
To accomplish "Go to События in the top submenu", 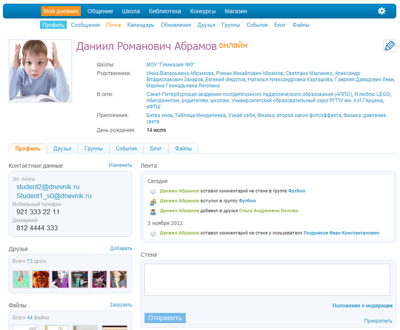I will click(257, 25).
